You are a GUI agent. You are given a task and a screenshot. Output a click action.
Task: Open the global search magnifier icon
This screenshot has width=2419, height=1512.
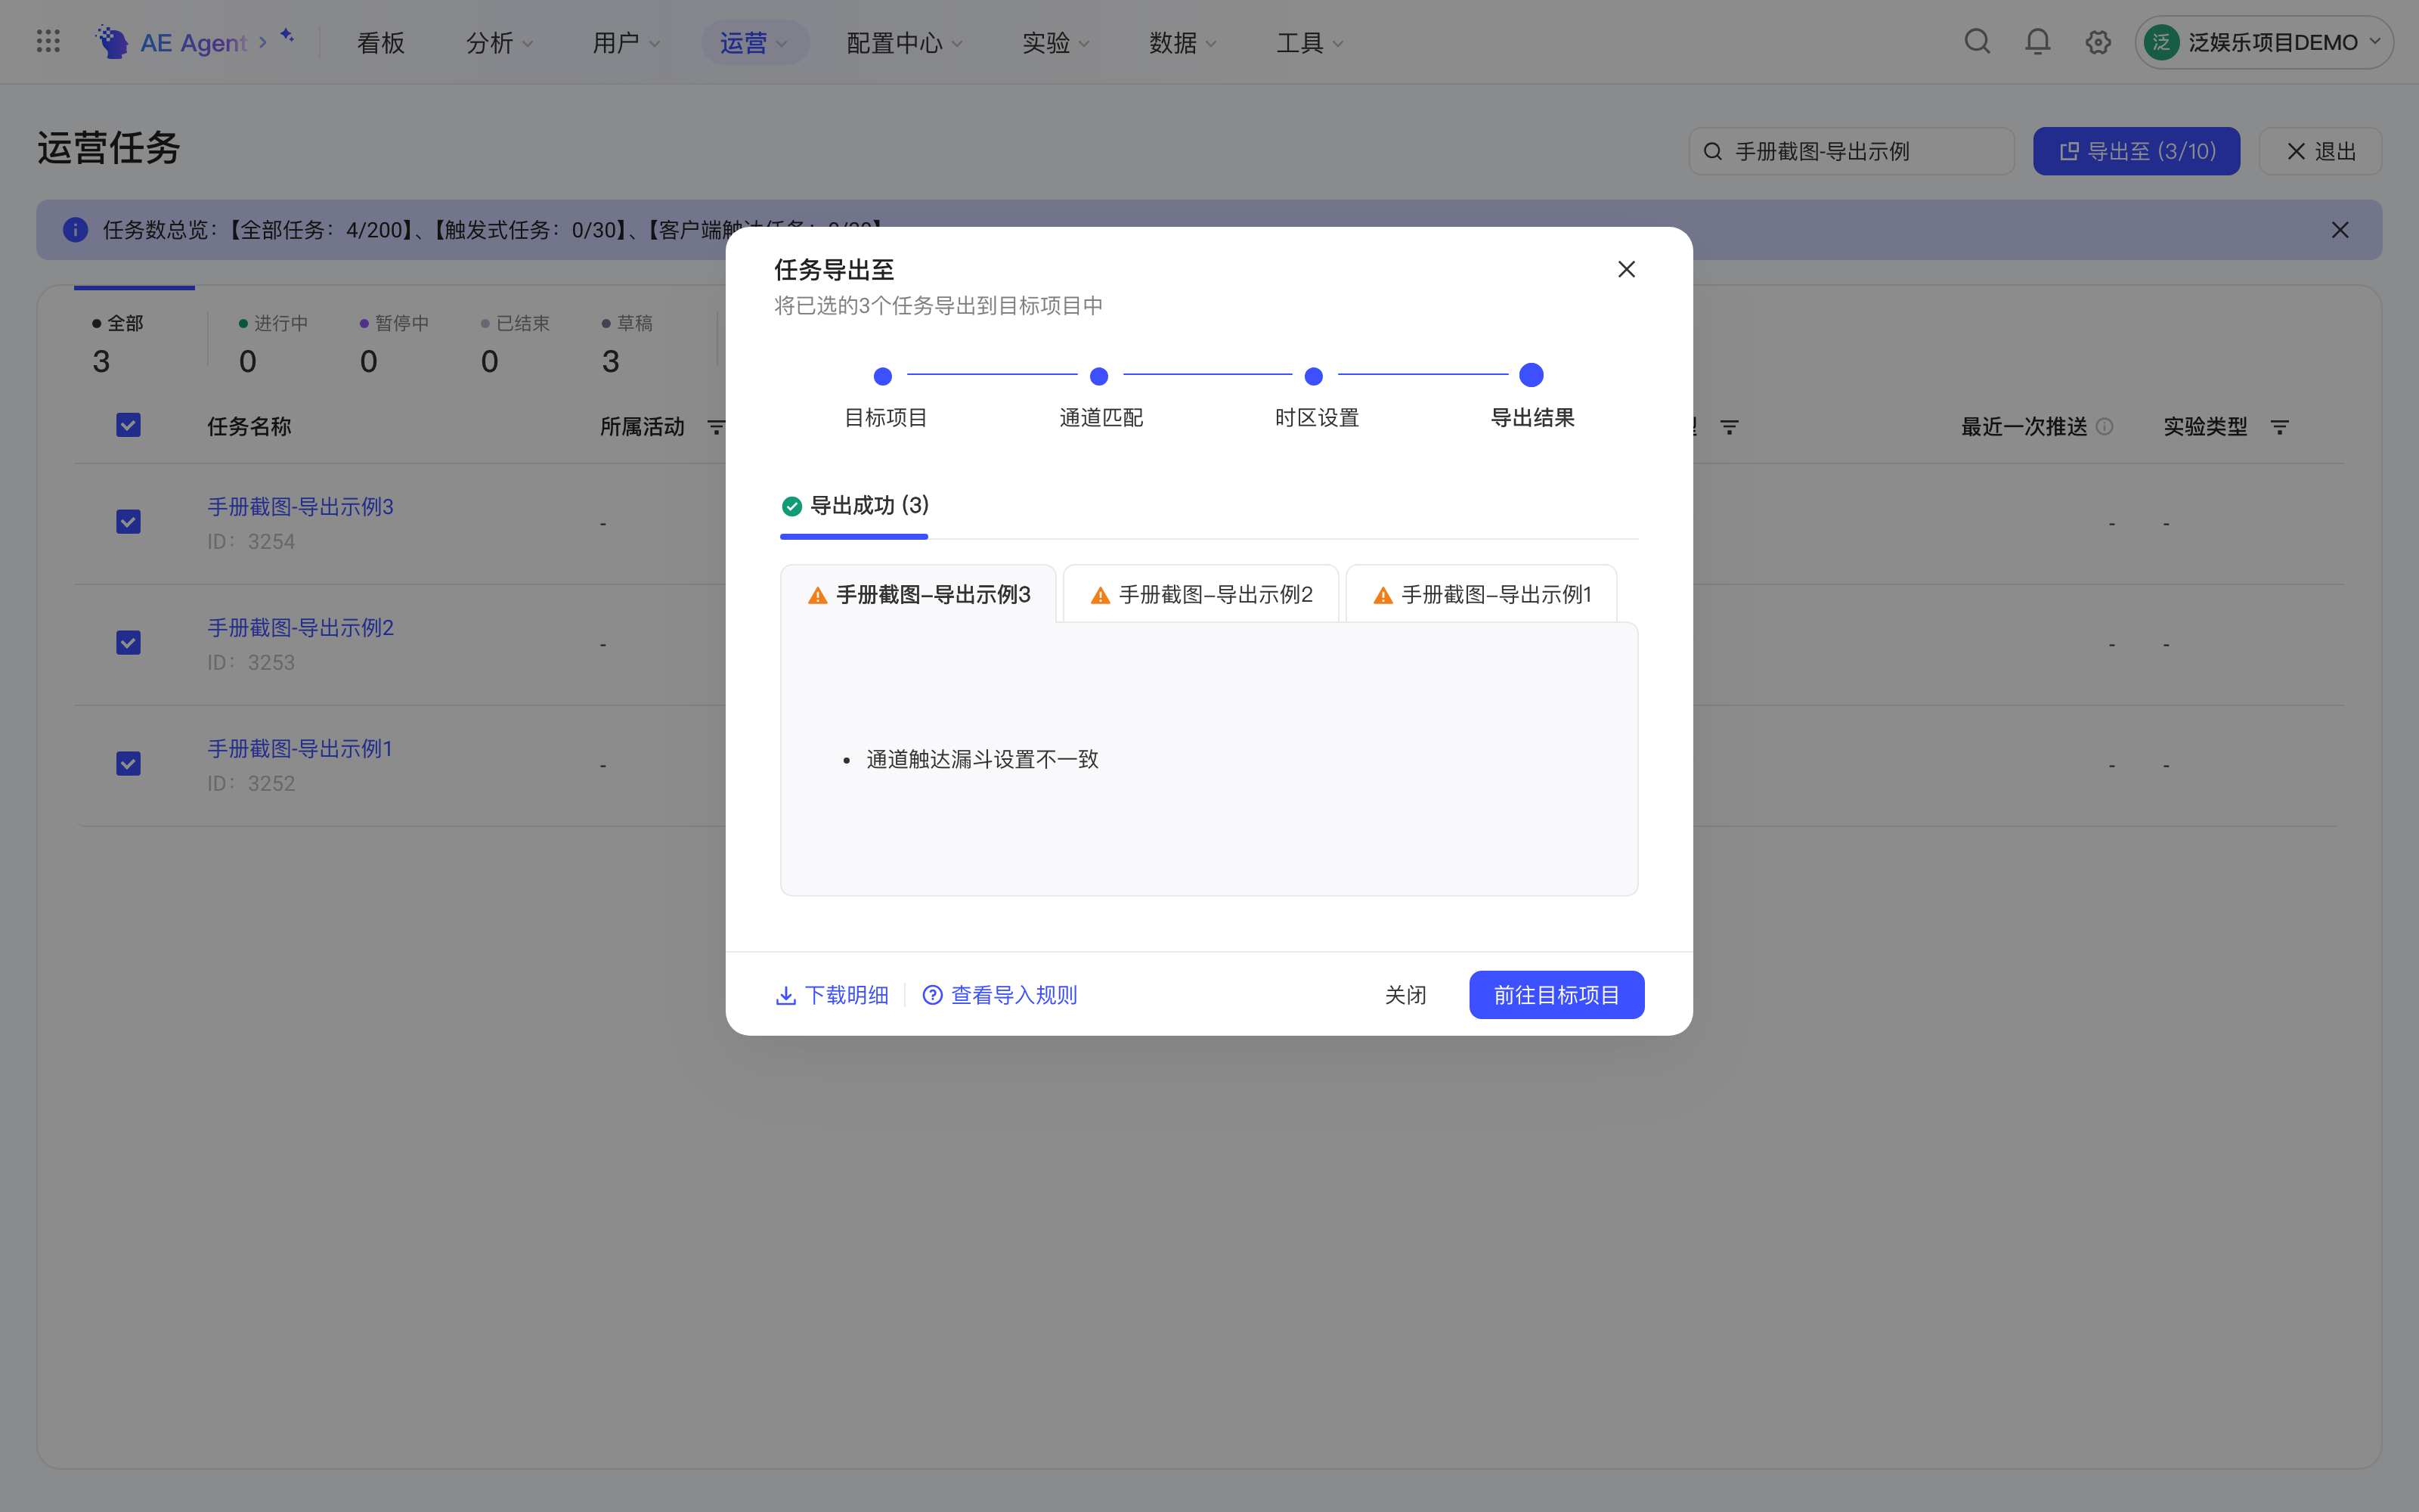tap(1976, 42)
